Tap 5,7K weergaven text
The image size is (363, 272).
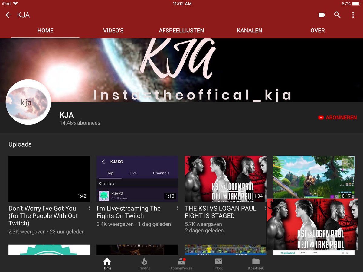click(x=203, y=224)
